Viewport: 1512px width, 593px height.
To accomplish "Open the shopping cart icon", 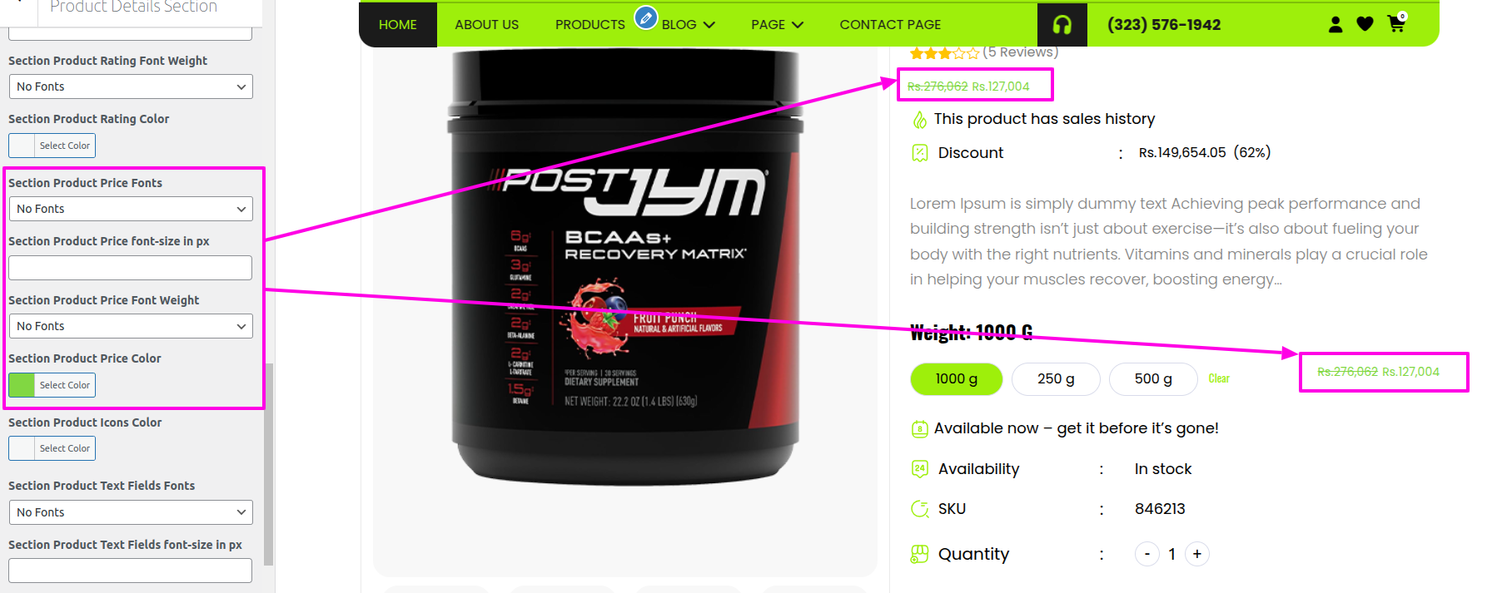I will pyautogui.click(x=1396, y=24).
